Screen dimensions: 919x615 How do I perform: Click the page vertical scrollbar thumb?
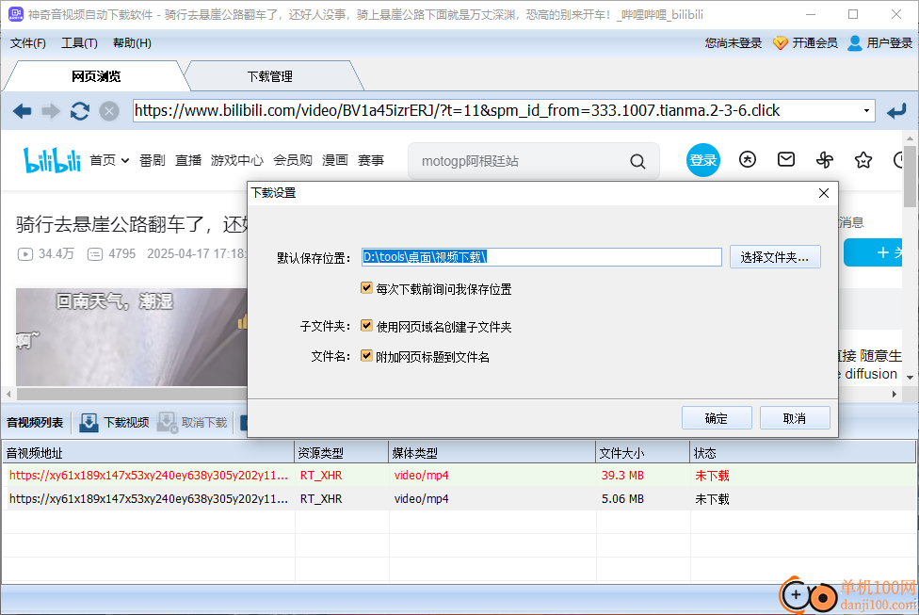[x=910, y=176]
